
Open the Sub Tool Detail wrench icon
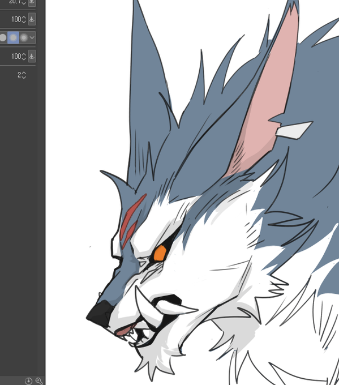pos(39,381)
